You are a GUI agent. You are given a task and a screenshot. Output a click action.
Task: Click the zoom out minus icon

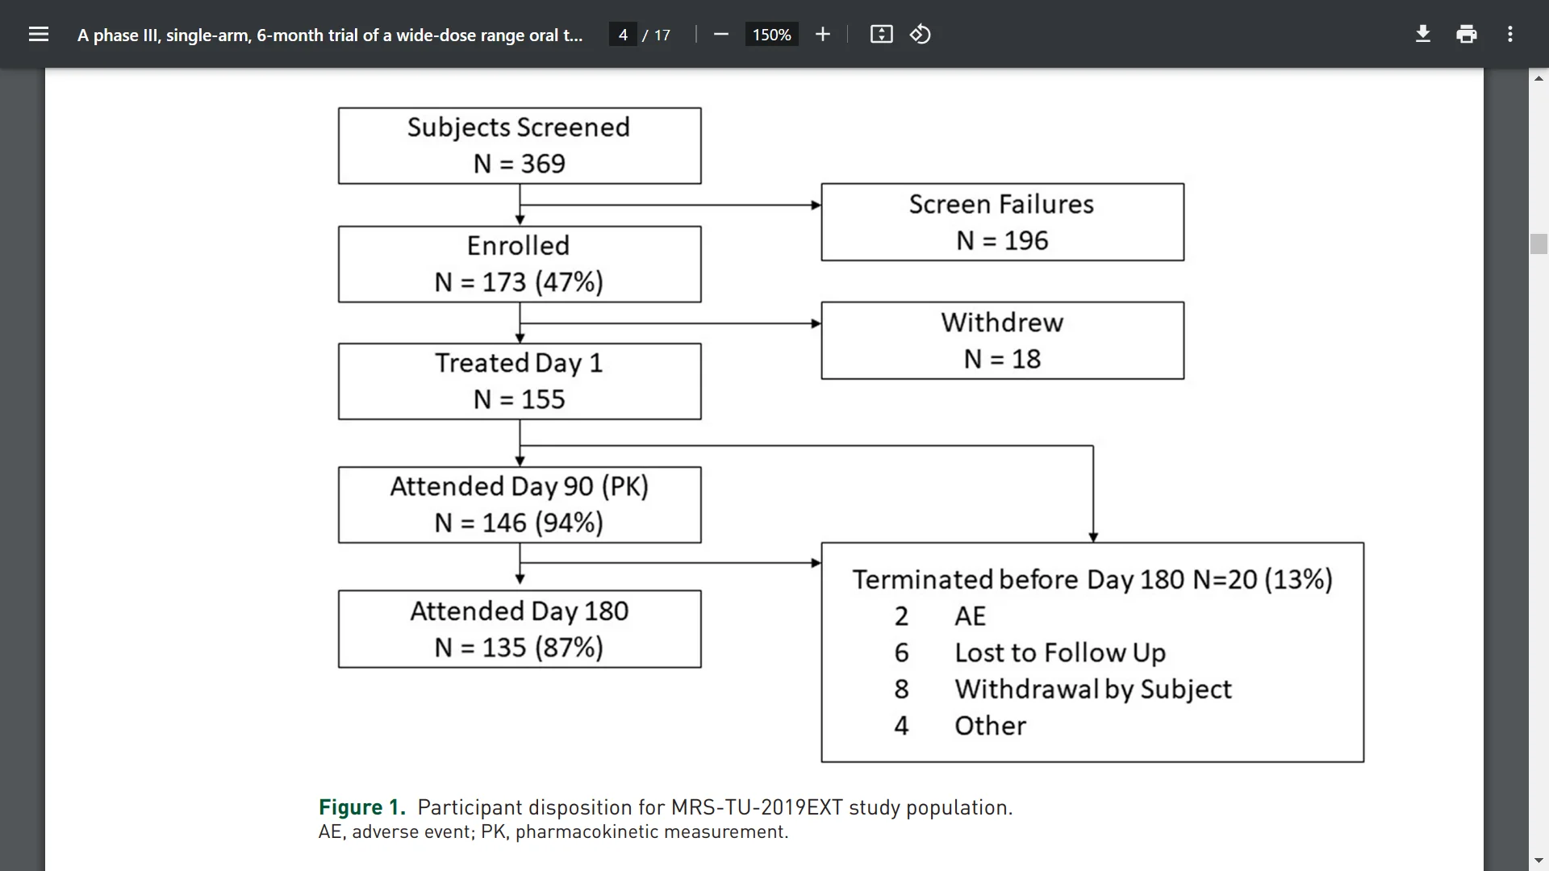721,34
